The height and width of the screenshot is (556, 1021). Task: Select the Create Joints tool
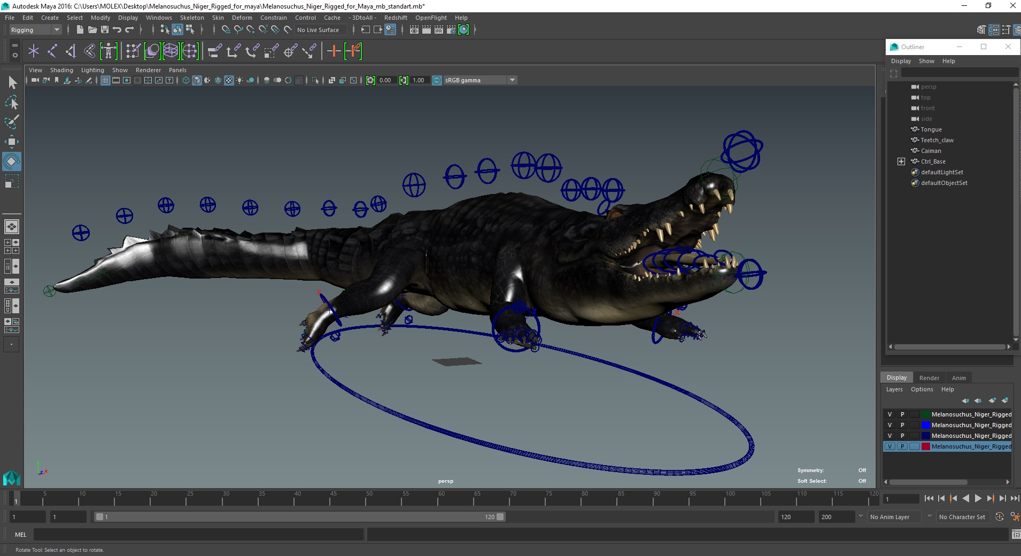(52, 51)
